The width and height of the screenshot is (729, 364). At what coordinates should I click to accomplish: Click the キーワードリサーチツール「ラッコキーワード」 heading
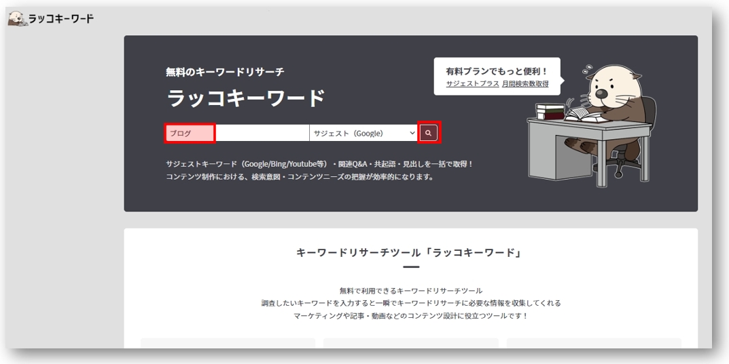coord(410,253)
